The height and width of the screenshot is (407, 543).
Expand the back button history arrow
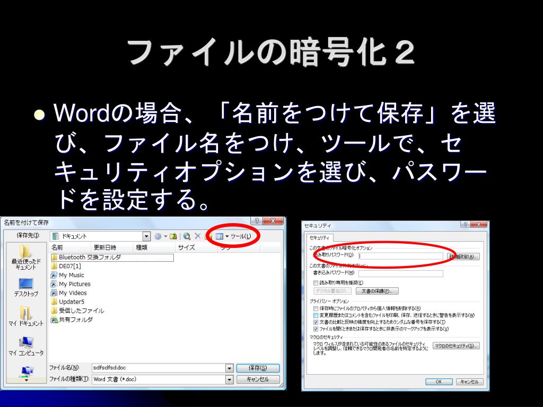point(165,236)
